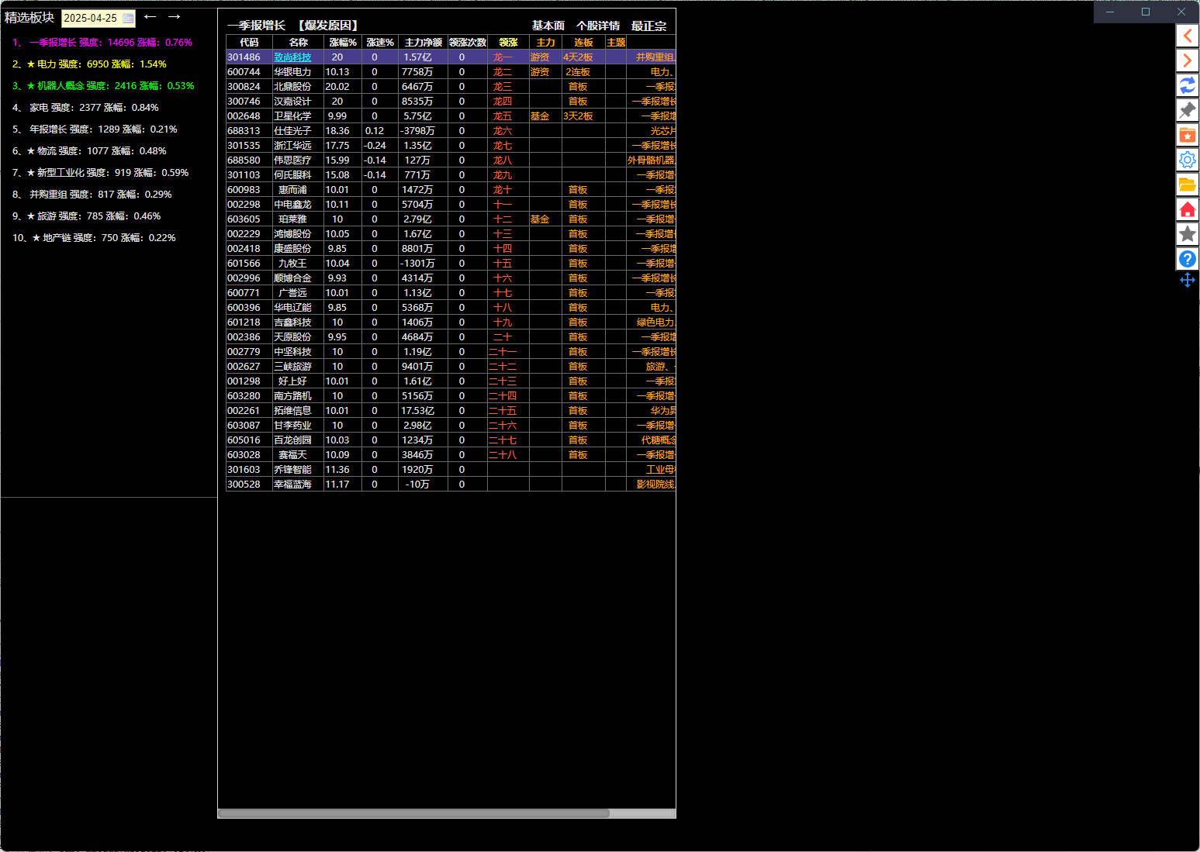
Task: Open the 最正宗 tab
Action: coord(648,26)
